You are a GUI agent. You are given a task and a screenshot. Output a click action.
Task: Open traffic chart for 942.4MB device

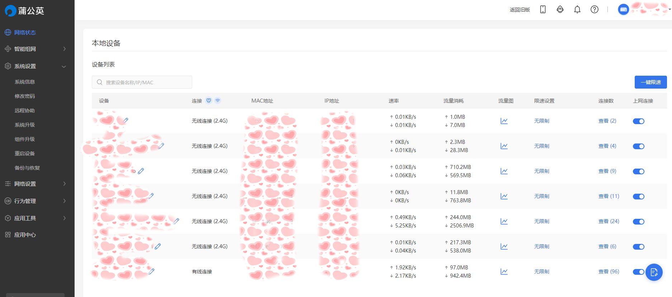(504, 272)
